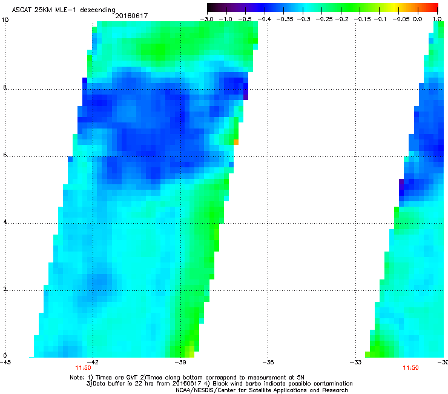The height and width of the screenshot is (394, 448).
Task: Click the "Times are GMT" note line
Action: click(x=187, y=378)
